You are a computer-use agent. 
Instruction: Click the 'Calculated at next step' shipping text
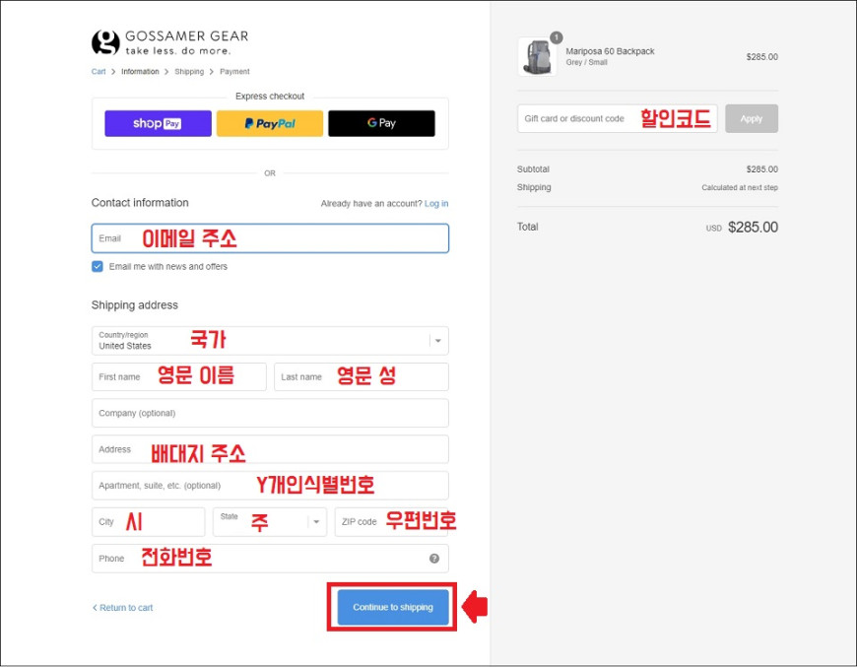740,187
